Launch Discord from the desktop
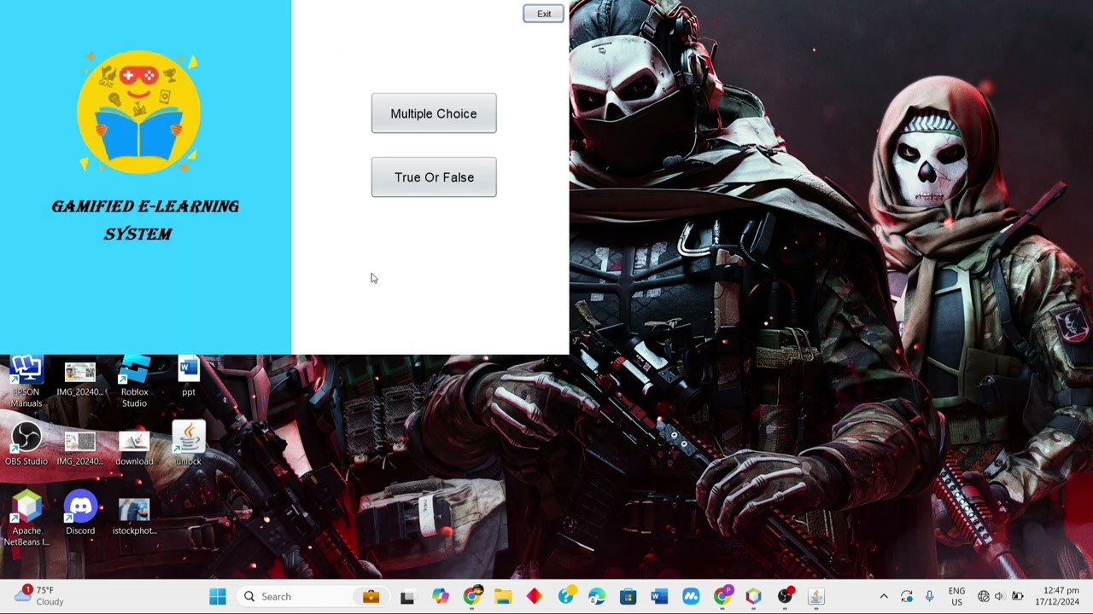 80,513
